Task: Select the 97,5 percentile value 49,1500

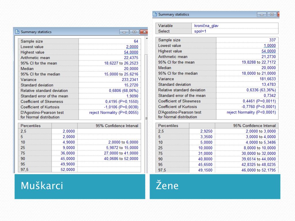Action: 205,170
